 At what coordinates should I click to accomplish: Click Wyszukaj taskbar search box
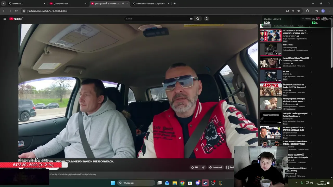click(136, 183)
